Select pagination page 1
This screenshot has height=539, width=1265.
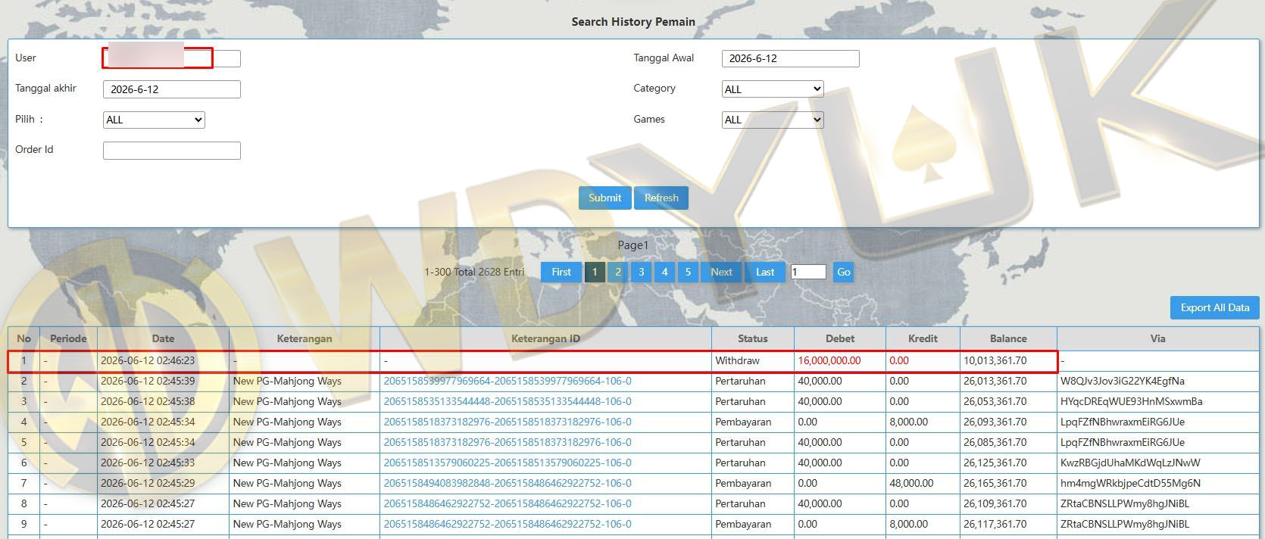click(x=595, y=272)
